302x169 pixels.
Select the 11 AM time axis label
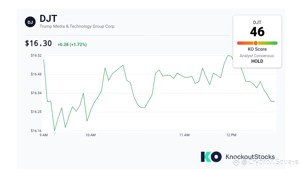point(184,135)
